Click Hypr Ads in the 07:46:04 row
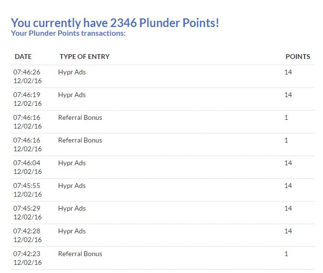The height and width of the screenshot is (273, 323). (72, 163)
